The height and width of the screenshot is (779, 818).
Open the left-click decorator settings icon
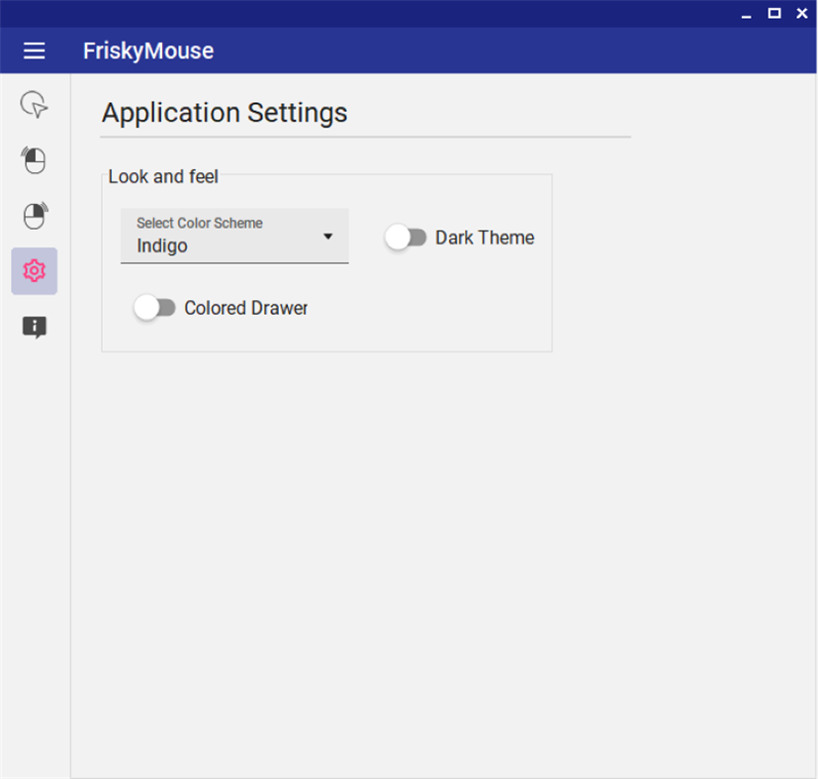33,160
